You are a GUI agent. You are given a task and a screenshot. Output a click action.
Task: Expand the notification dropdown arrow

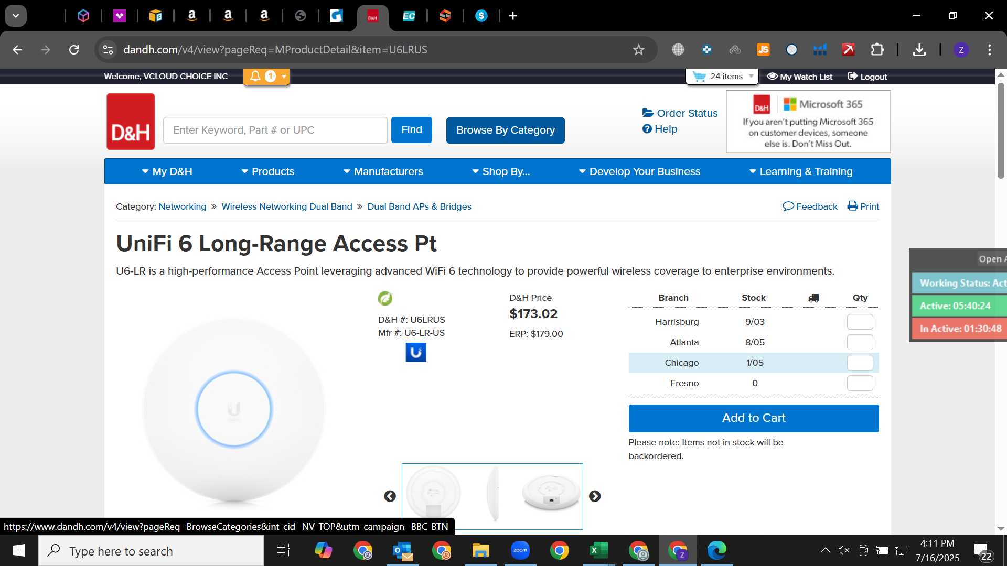[x=284, y=77]
